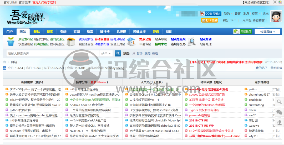Open post 央视视频下载器Ver 1.4
Screen dimensions: 284x145
(144, 100)
